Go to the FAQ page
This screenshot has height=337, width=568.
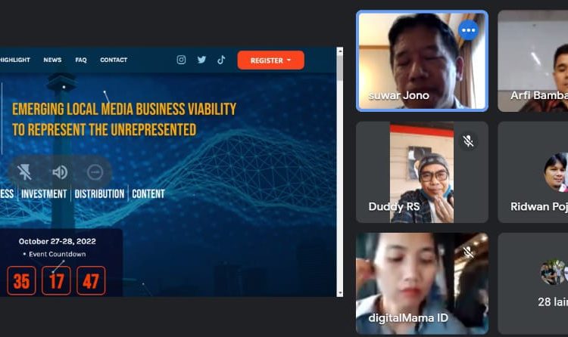[x=81, y=60]
